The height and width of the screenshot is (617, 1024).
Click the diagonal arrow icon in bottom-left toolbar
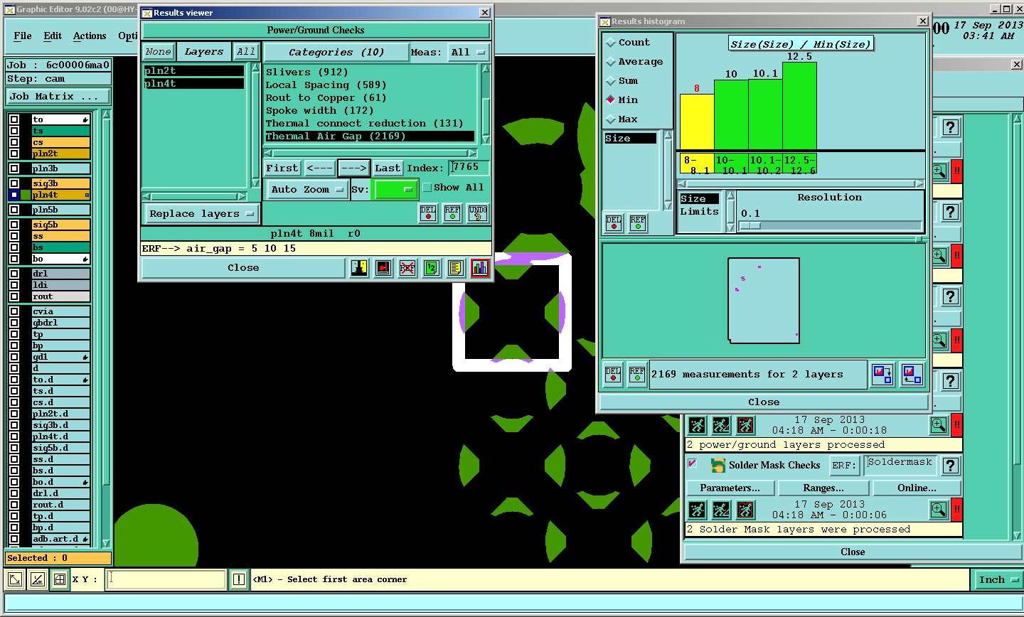coord(15,579)
